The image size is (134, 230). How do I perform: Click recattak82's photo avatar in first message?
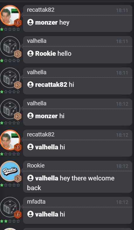(x=10, y=15)
